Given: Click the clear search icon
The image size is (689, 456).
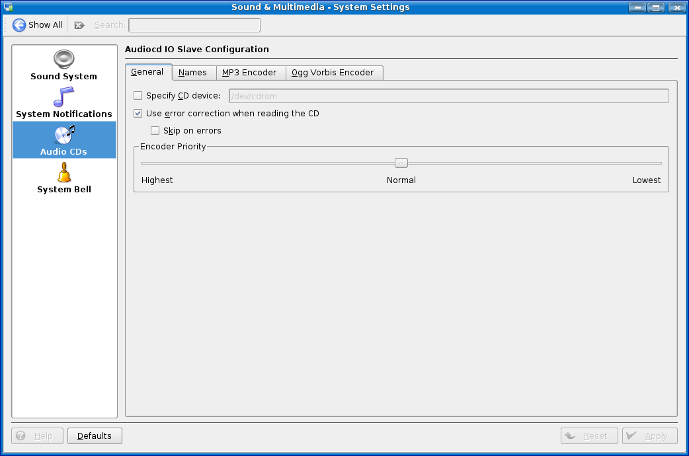Looking at the screenshot, I should tap(79, 25).
